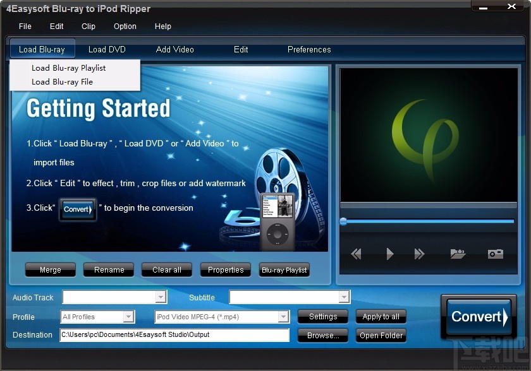Play the video in the preview pane
This screenshot has width=531, height=371.
click(389, 254)
